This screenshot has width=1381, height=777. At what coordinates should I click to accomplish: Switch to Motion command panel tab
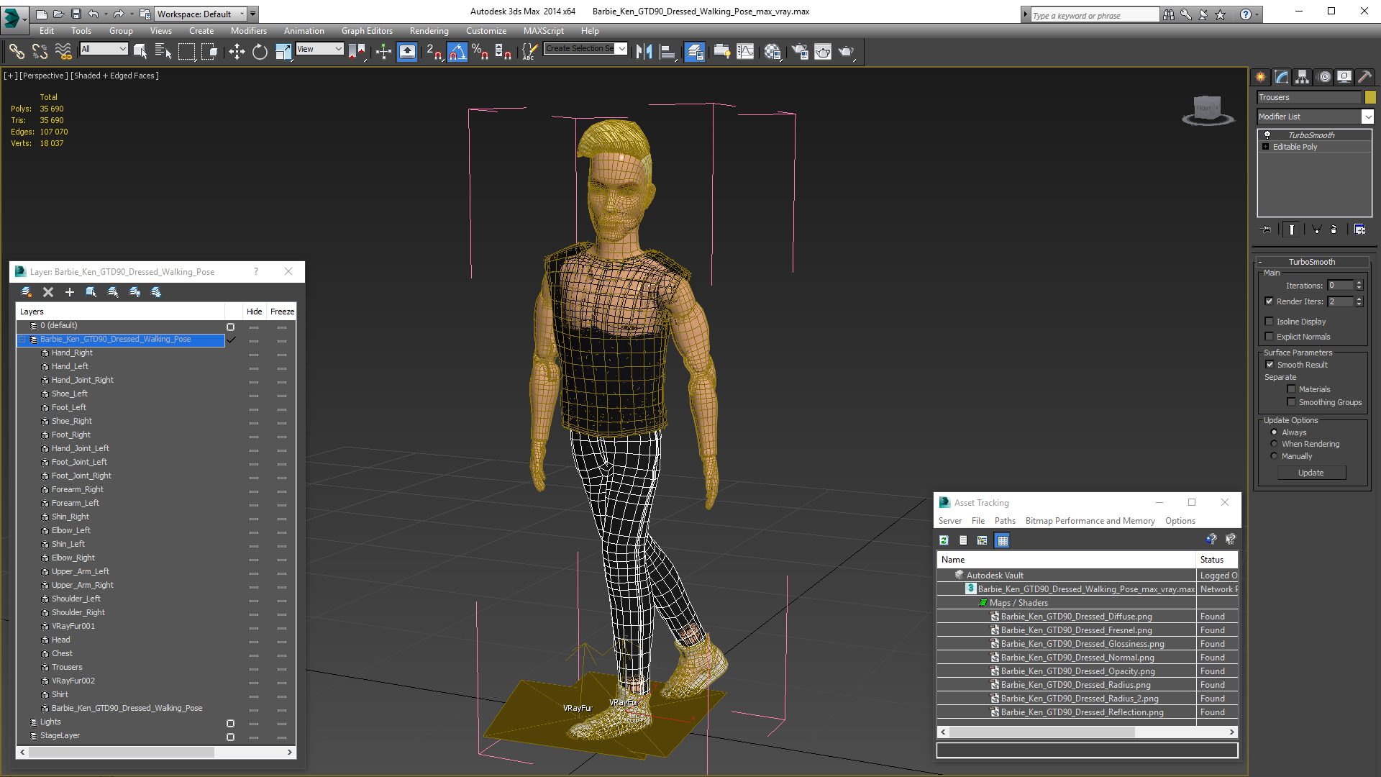click(x=1323, y=77)
